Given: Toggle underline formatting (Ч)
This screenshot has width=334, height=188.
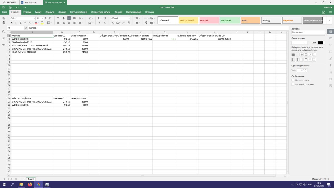Looking at the screenshot, I should tap(20, 23).
